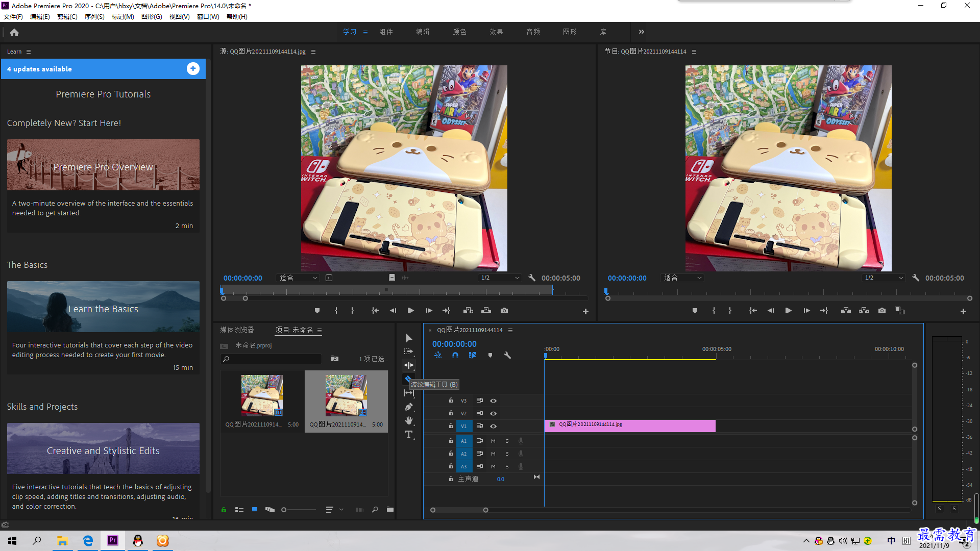980x551 pixels.
Task: Click the Project panel search field
Action: click(271, 359)
